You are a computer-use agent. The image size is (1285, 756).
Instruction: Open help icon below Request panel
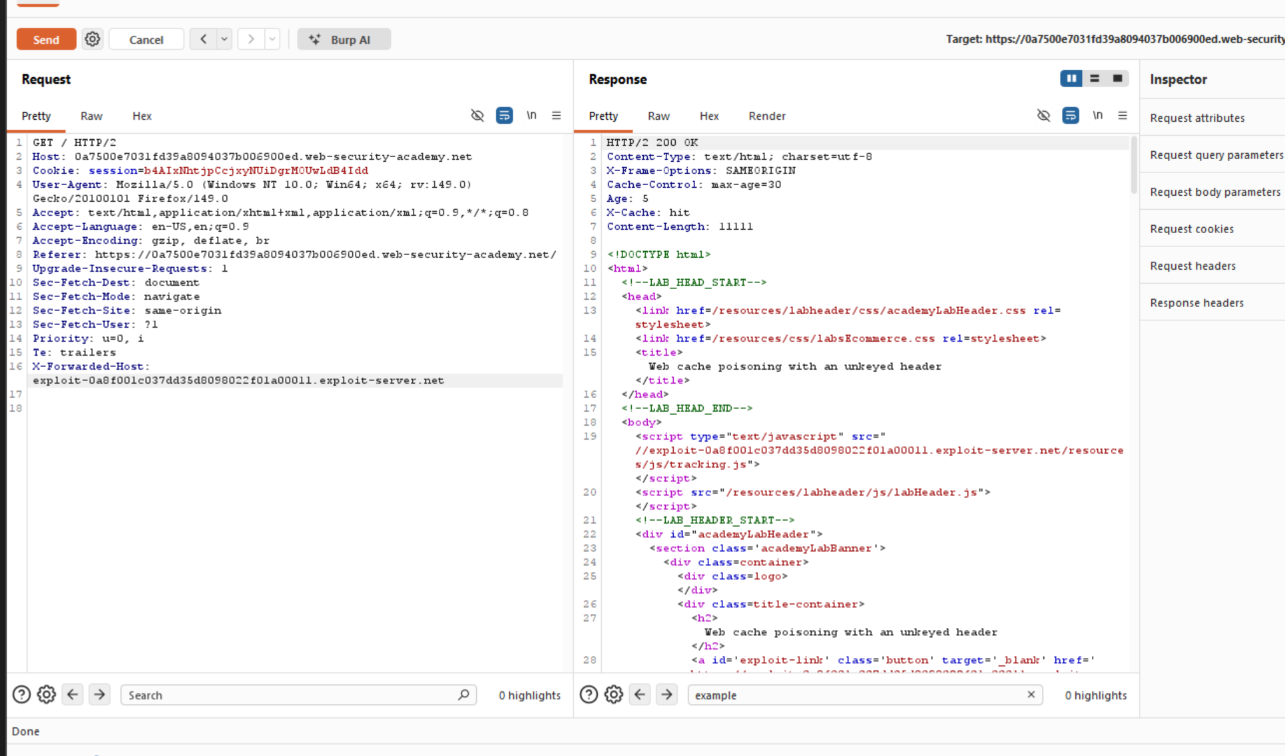point(21,695)
